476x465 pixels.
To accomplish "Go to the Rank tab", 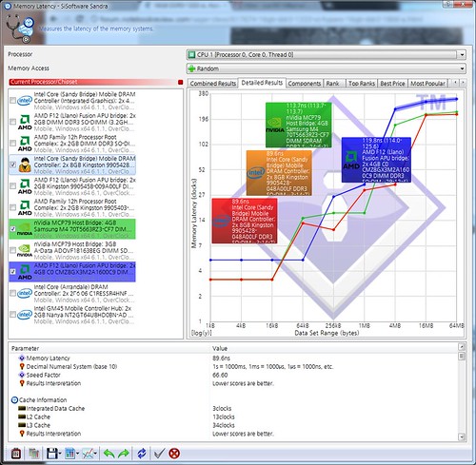I will [334, 84].
